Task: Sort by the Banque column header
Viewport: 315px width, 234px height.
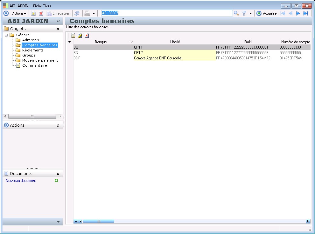Action: point(101,42)
